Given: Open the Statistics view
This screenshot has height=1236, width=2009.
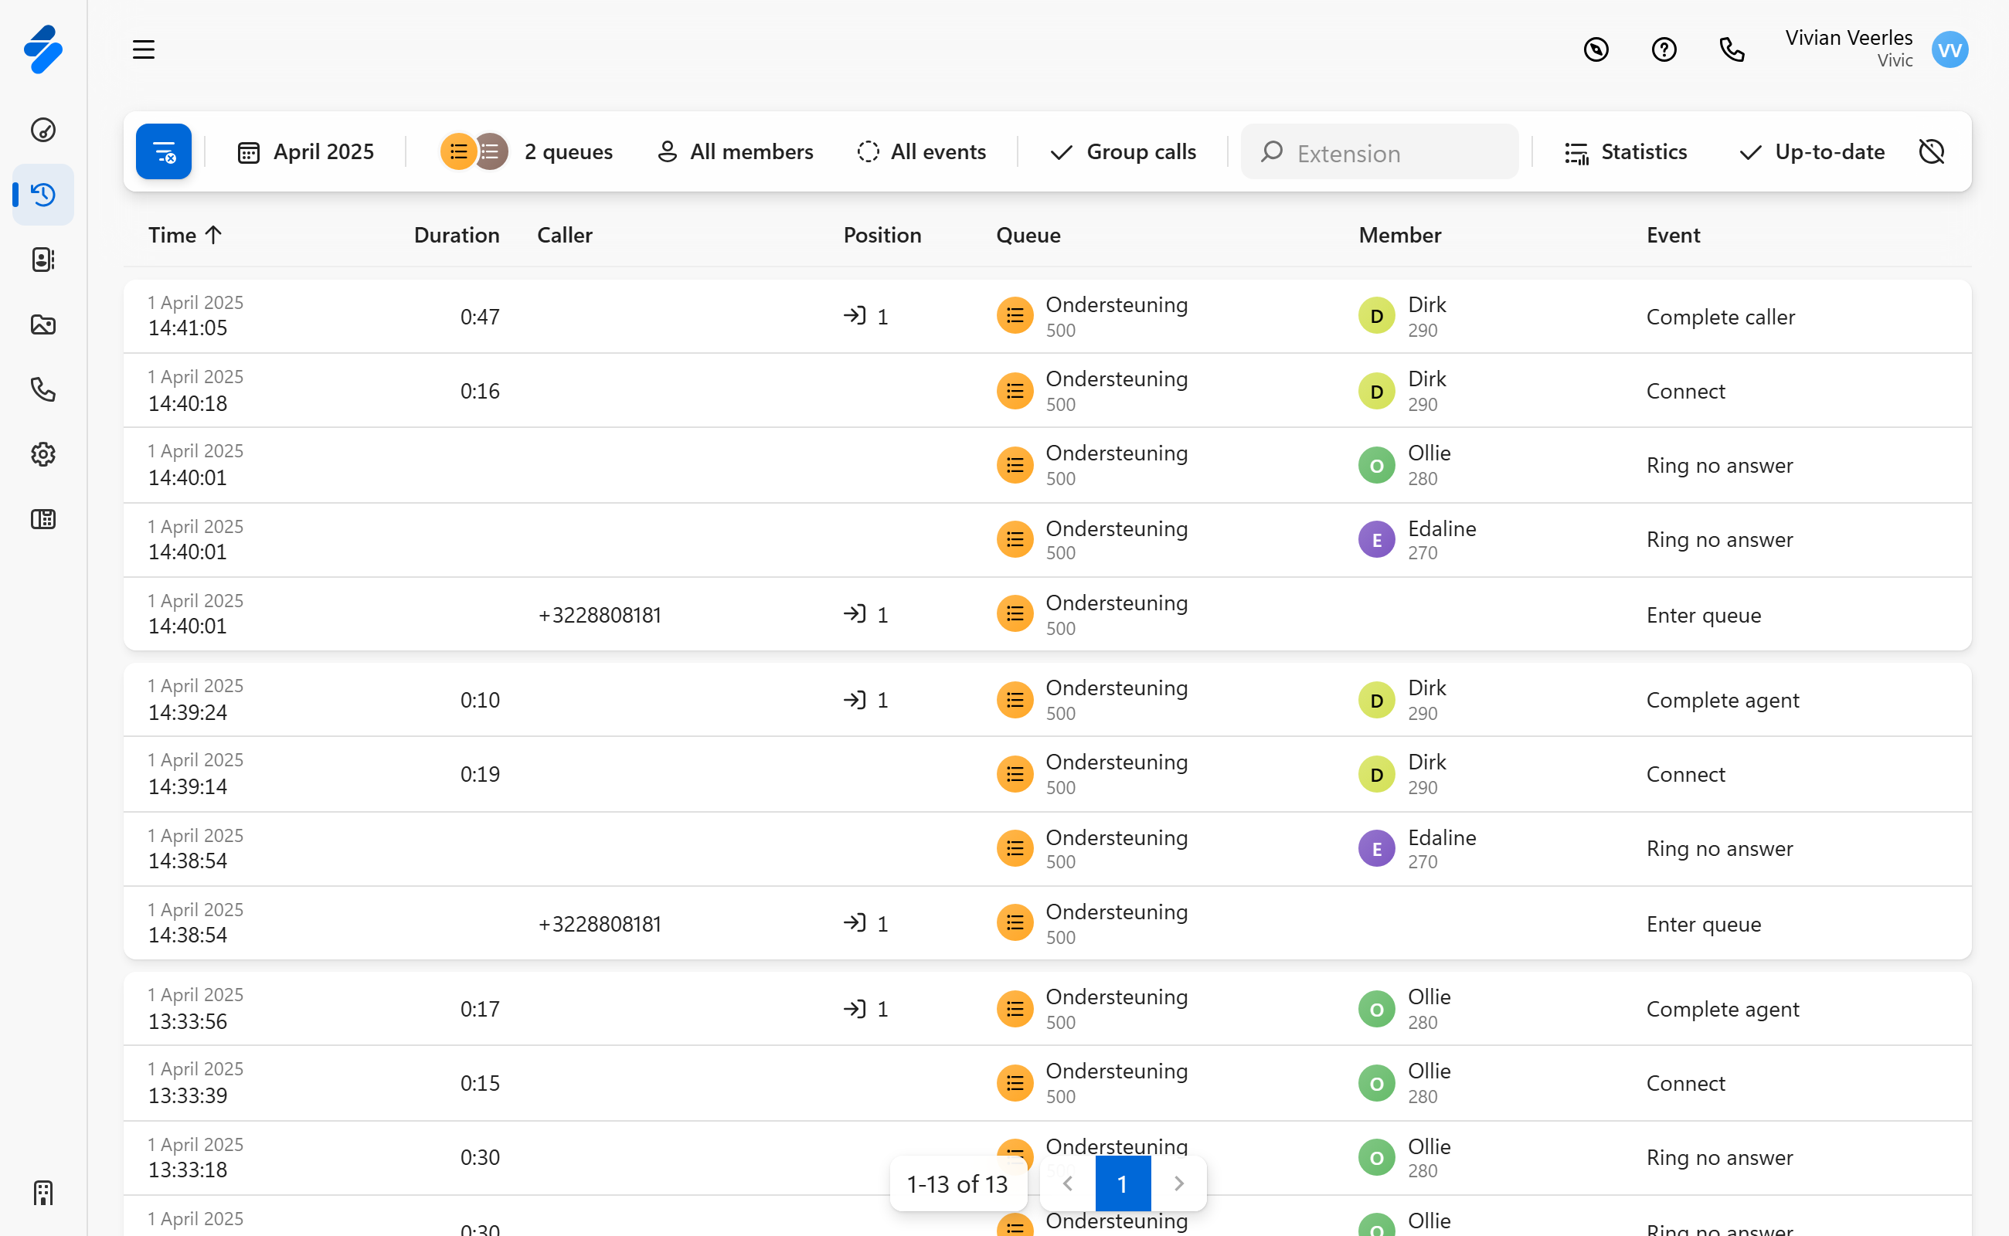Looking at the screenshot, I should pos(1626,152).
